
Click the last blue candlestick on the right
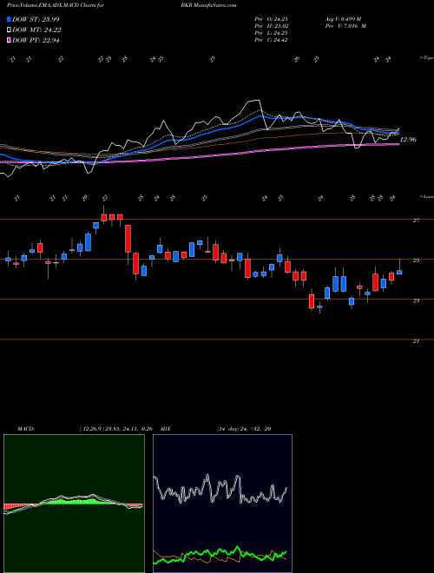click(x=399, y=272)
